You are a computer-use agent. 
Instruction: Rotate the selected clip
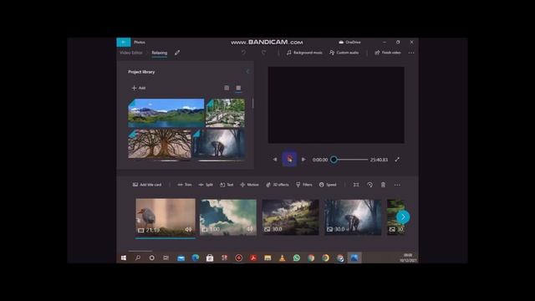coord(369,185)
